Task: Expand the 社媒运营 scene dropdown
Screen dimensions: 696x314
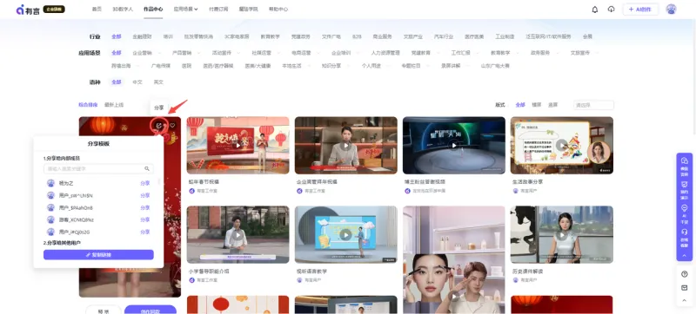Action: tap(278, 53)
